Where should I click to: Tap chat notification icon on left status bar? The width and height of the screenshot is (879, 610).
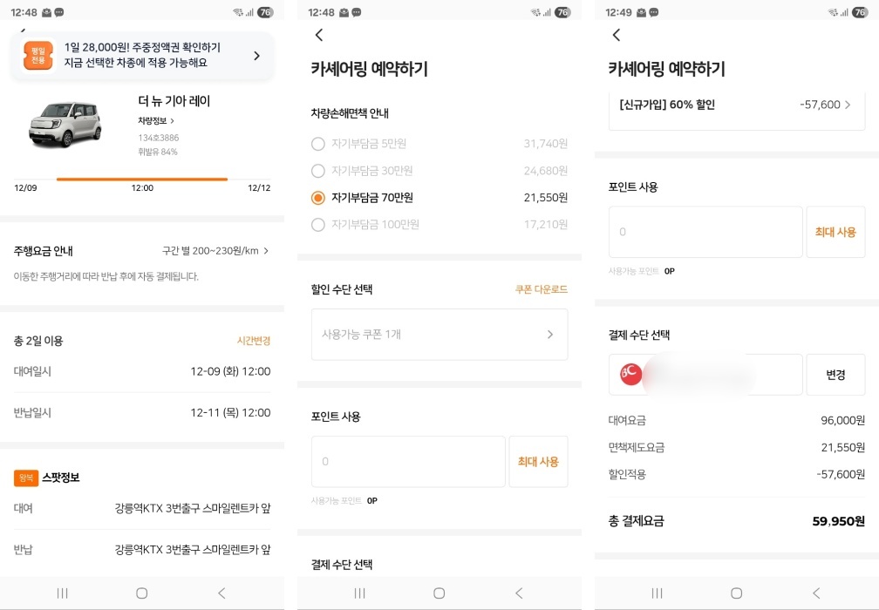click(x=59, y=12)
